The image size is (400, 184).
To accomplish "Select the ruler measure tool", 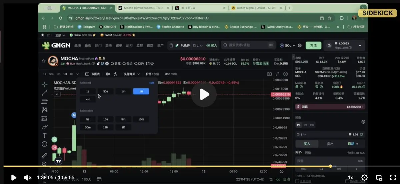I will pyautogui.click(x=44, y=155).
